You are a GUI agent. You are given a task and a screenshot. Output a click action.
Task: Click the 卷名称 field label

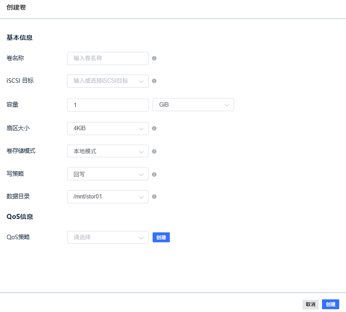[15, 58]
